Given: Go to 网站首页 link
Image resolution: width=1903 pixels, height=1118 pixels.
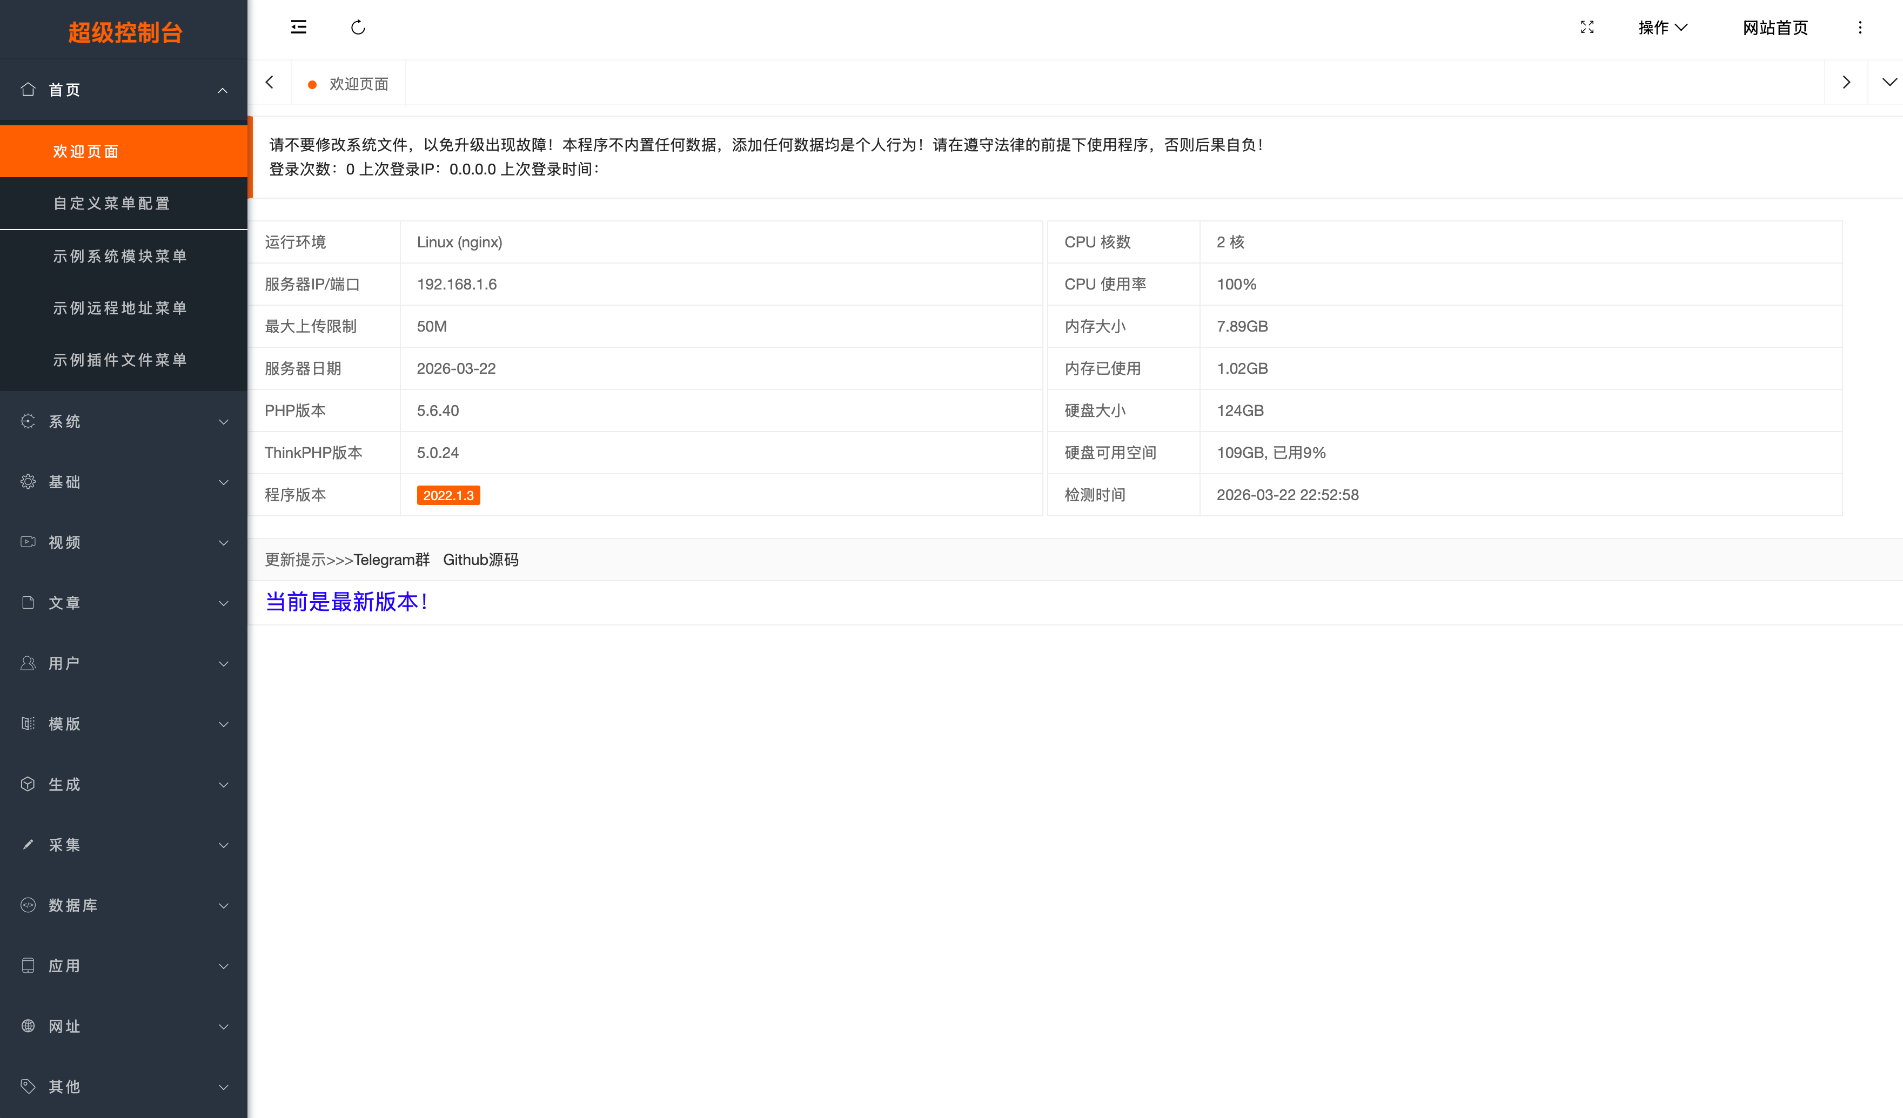Looking at the screenshot, I should pyautogui.click(x=1774, y=28).
